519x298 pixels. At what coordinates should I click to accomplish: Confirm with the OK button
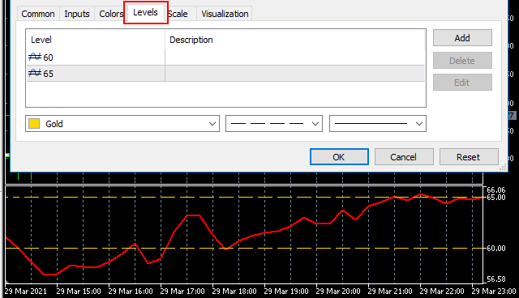pyautogui.click(x=339, y=157)
